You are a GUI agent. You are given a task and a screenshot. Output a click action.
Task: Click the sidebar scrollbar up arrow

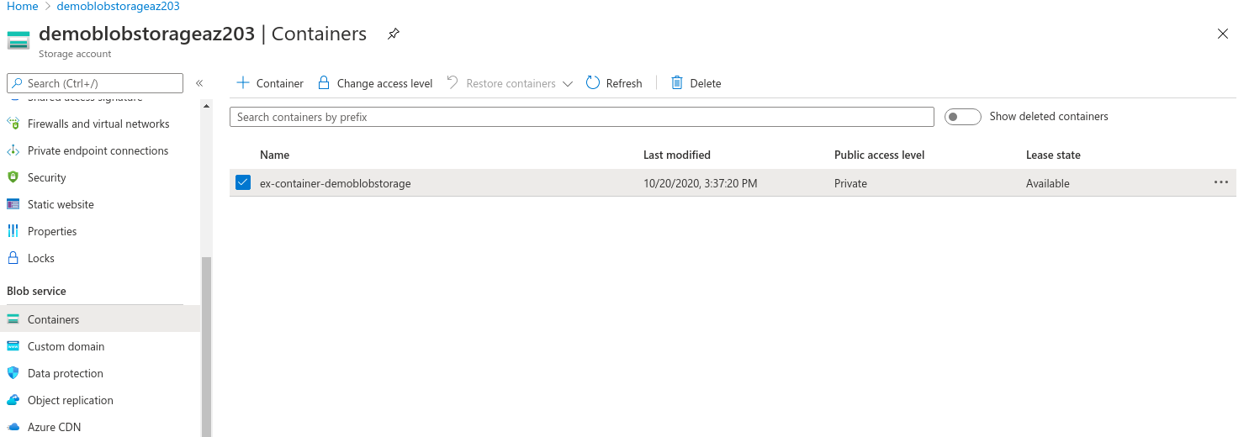(x=207, y=106)
